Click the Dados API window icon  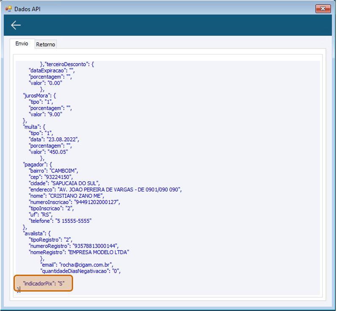tap(8, 9)
